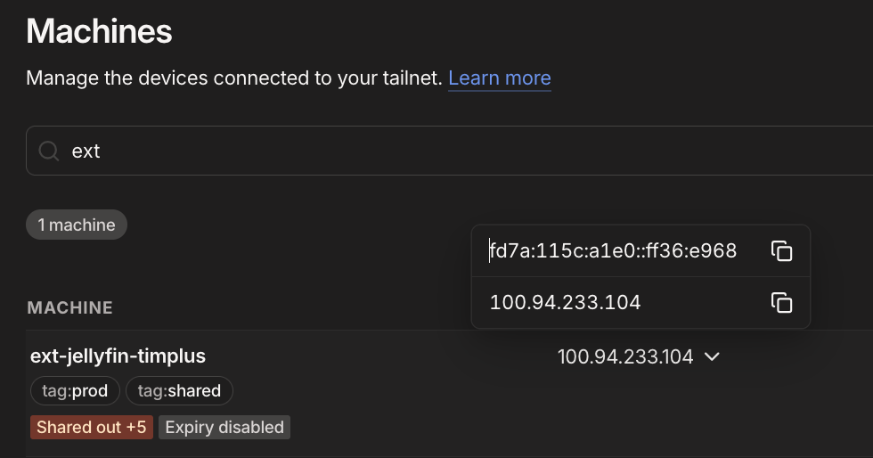Click the 100.94.233.104 address in the machine row
The height and width of the screenshot is (458, 873).
(624, 356)
